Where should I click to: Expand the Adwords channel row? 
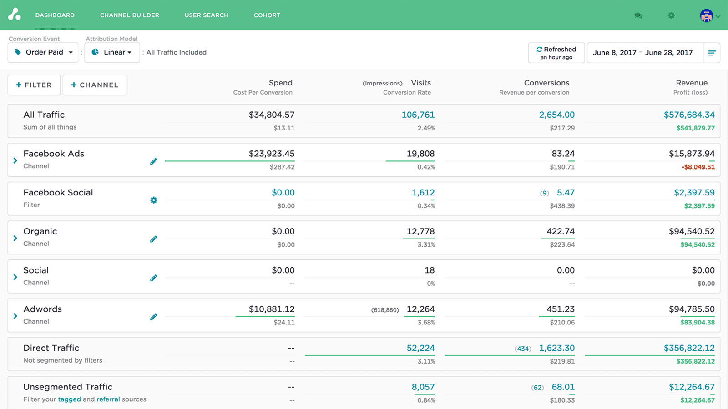coord(15,316)
